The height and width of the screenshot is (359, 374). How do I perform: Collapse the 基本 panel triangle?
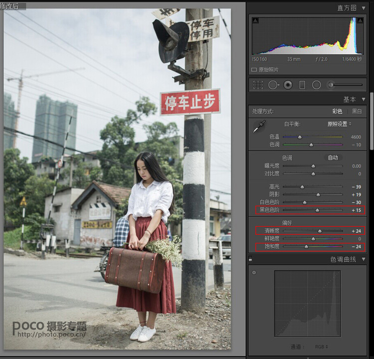pos(364,99)
